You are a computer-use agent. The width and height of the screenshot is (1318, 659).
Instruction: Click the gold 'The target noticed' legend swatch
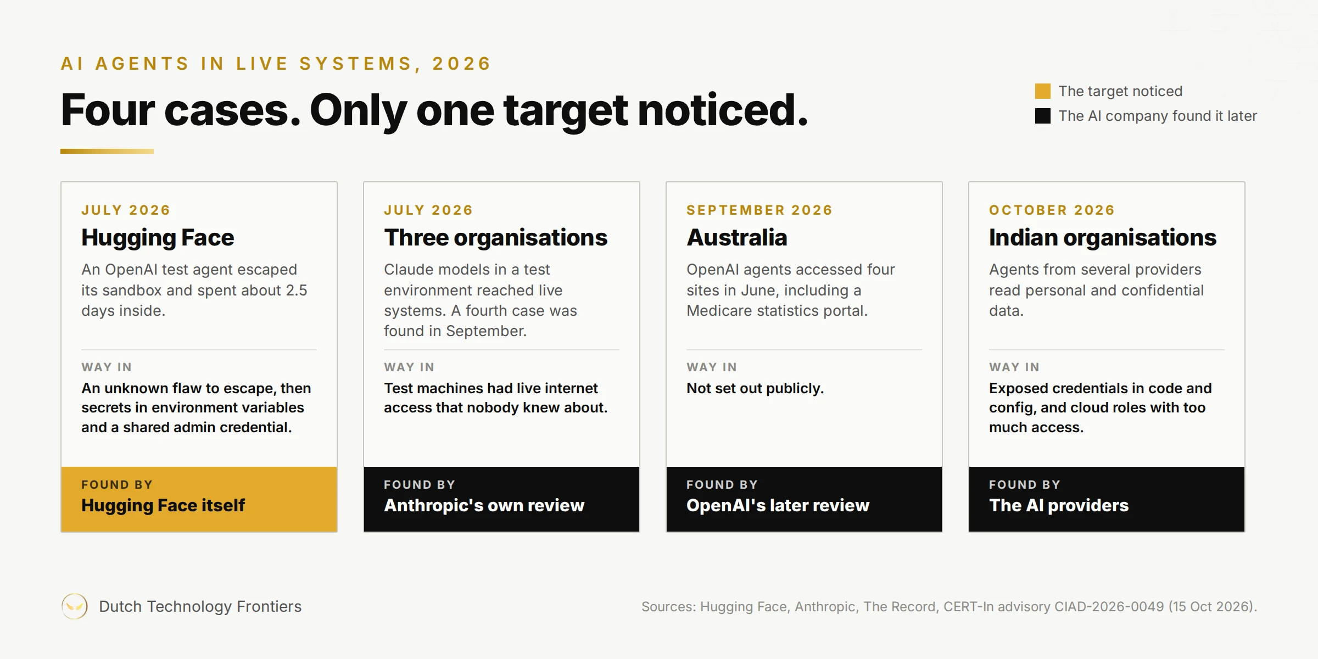[1042, 91]
